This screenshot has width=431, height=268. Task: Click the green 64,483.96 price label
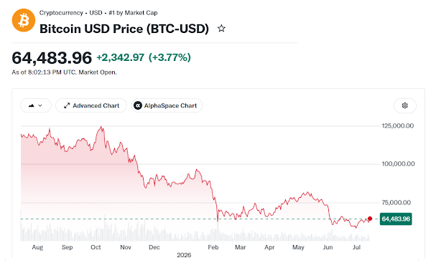pos(396,219)
